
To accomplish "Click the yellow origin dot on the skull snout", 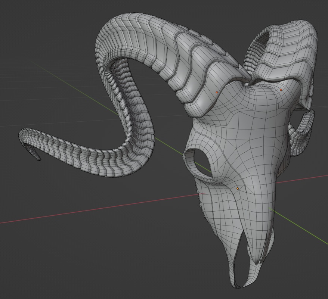I will coord(238,189).
